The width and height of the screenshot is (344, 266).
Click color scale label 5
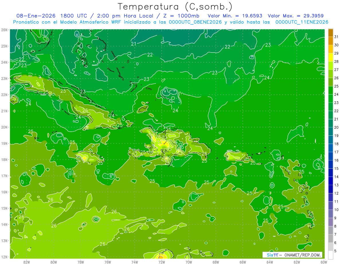tap(335, 251)
